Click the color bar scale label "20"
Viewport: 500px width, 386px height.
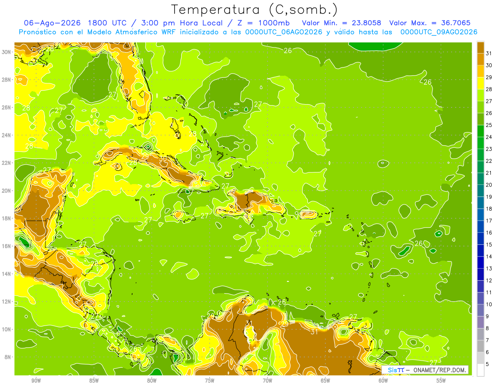(x=489, y=185)
